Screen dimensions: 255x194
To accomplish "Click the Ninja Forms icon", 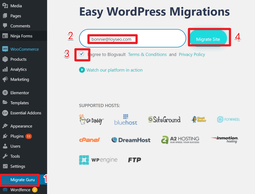I will click(5, 36).
